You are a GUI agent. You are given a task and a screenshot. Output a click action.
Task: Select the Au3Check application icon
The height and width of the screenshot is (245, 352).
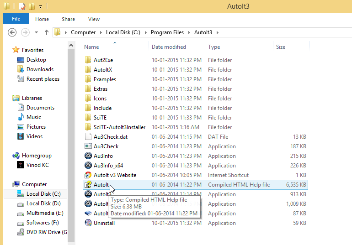click(x=88, y=146)
